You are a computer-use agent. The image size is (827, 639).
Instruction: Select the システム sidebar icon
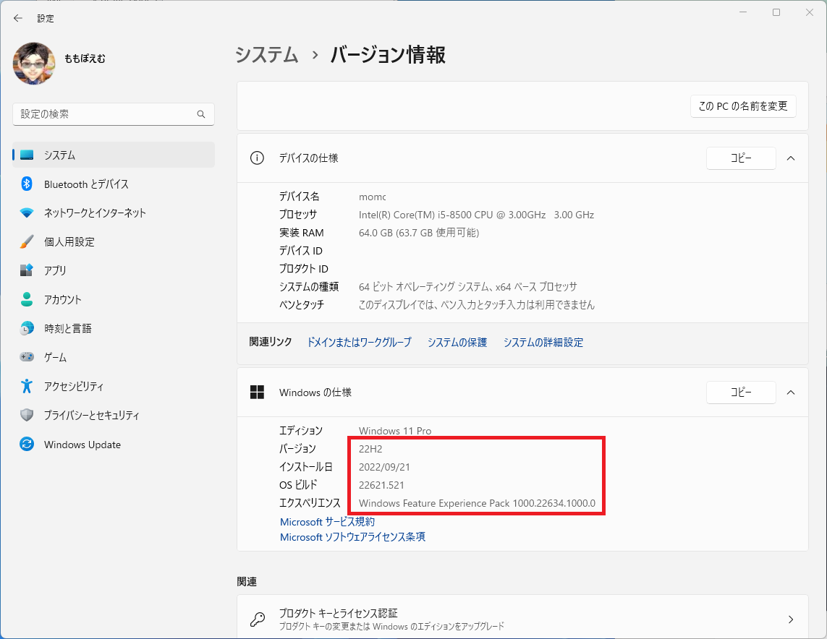tap(27, 155)
